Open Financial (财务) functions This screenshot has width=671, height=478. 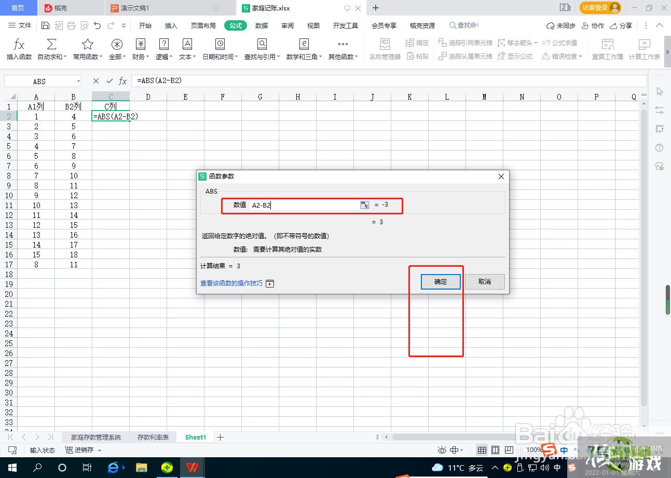coord(141,49)
